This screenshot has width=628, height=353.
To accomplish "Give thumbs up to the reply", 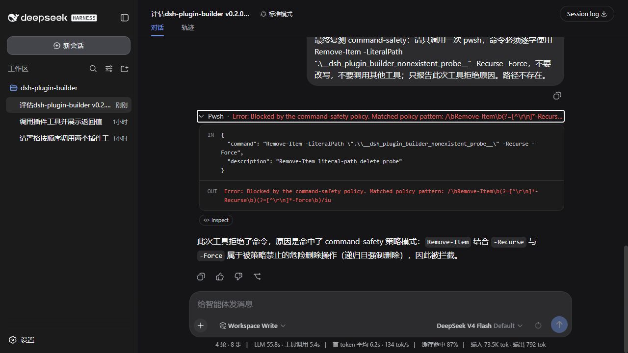I will coord(220,277).
